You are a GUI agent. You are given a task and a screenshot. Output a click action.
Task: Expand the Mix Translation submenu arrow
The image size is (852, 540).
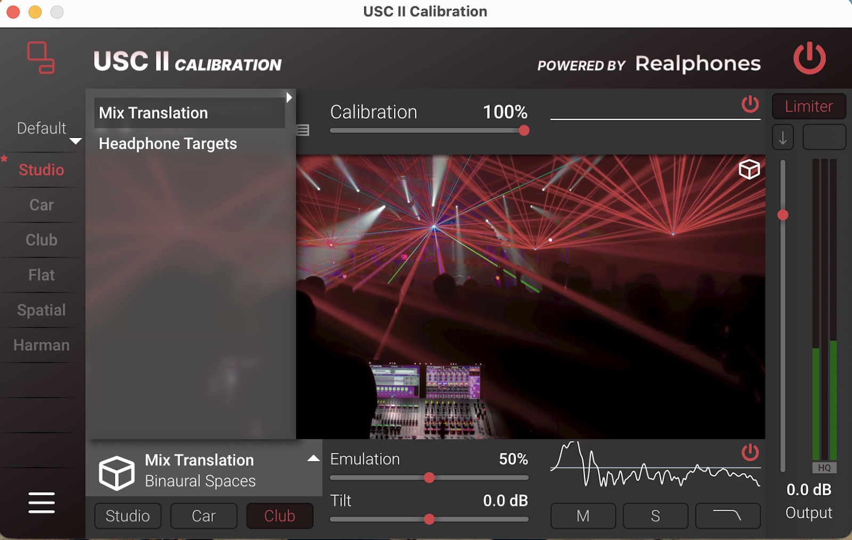coord(289,97)
